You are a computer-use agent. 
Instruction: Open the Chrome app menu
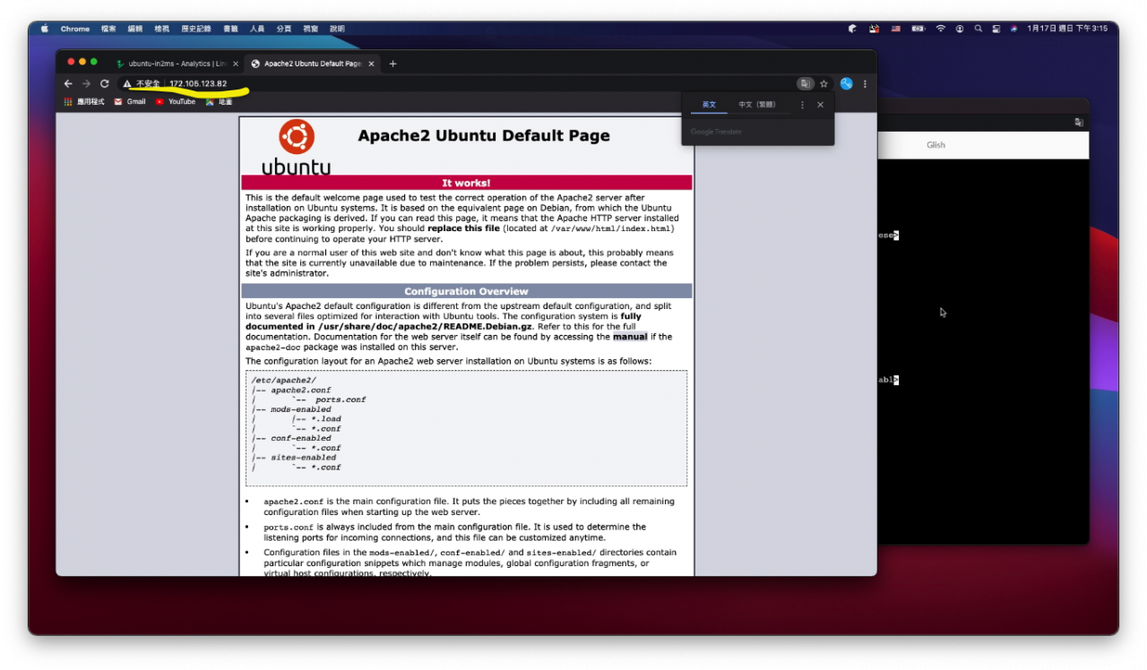coord(75,29)
